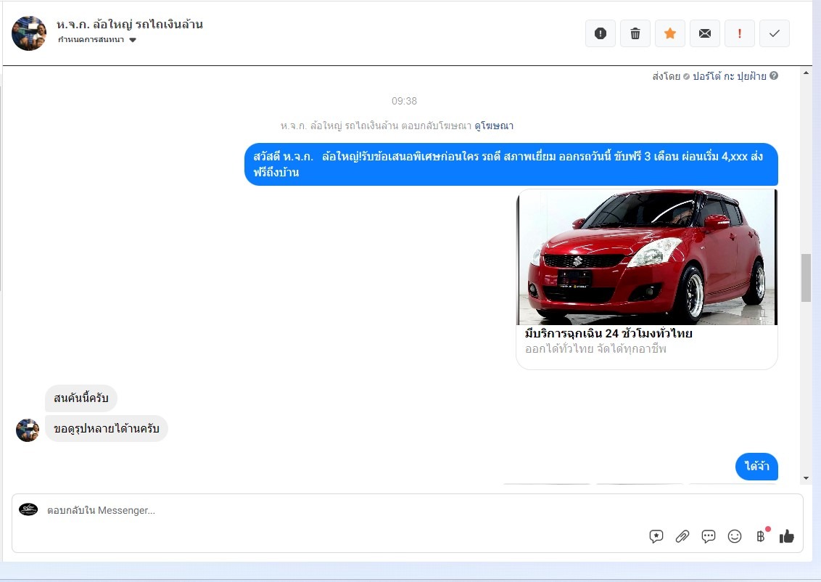The image size is (821, 582).
Task: Click the customer profile picture in header
Action: [29, 33]
